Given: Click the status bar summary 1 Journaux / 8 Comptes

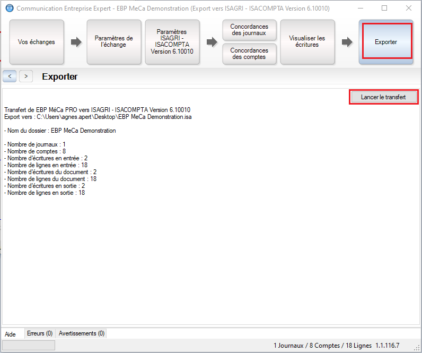Looking at the screenshot, I should click(322, 346).
